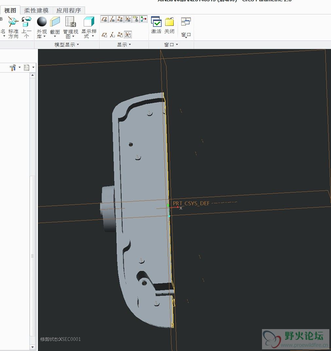Viewport: 331px width, 351px height.
Task: Open the 柔性建模 ribbon tab
Action: pyautogui.click(x=36, y=10)
